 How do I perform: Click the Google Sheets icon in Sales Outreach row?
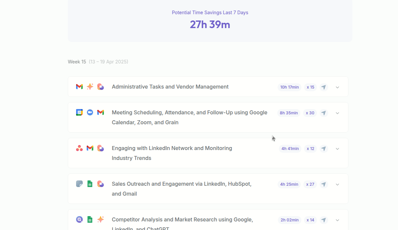(90, 184)
